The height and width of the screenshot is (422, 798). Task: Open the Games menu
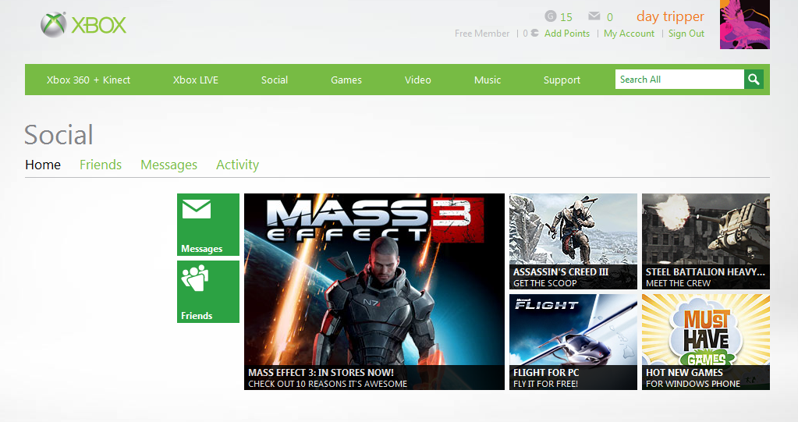coord(346,80)
